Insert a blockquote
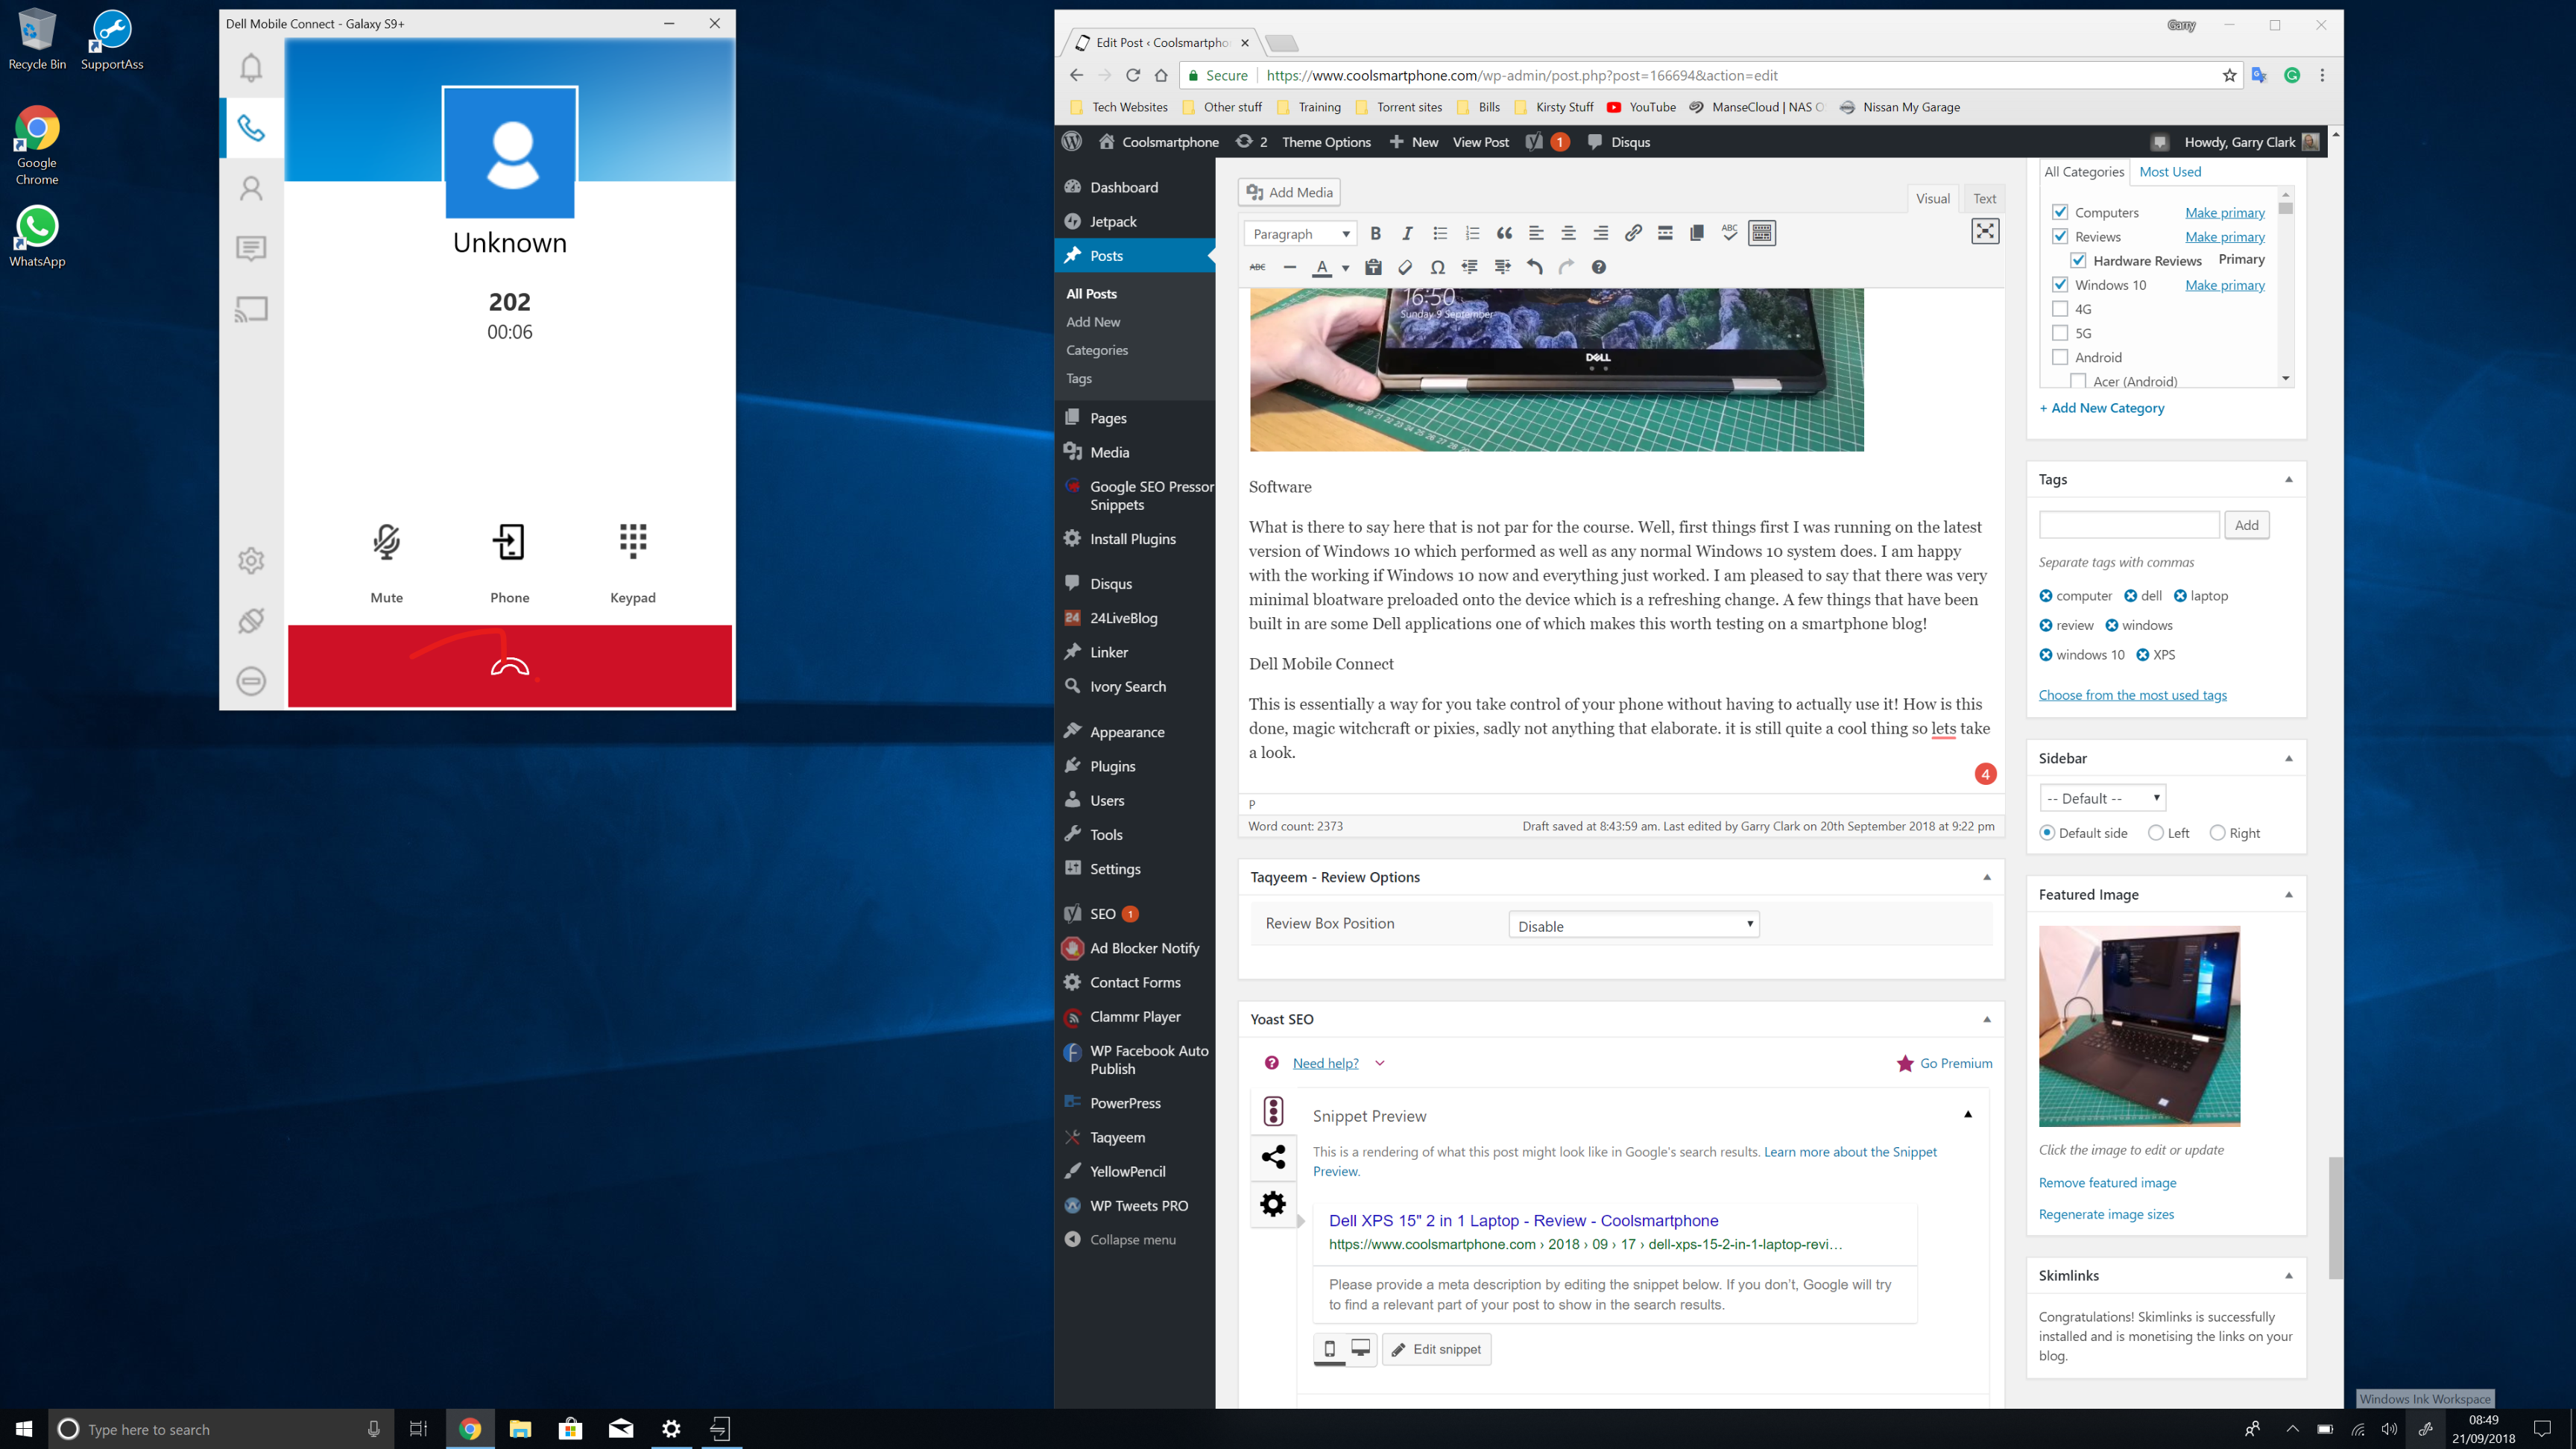 (1504, 233)
